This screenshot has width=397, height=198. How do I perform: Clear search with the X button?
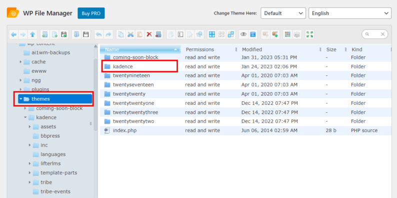pos(382,34)
